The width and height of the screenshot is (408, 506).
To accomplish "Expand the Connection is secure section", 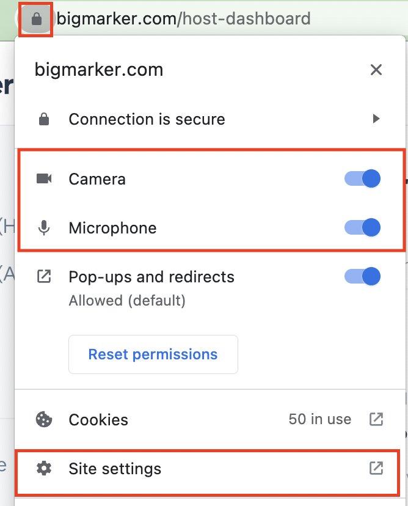I will click(x=377, y=119).
